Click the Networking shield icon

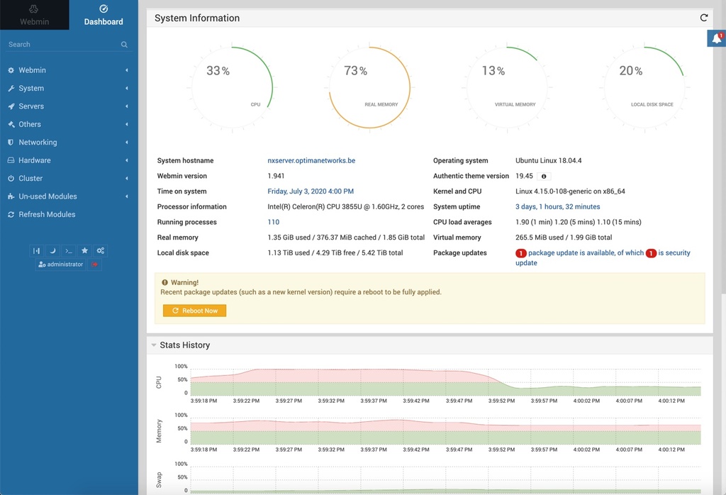point(11,142)
